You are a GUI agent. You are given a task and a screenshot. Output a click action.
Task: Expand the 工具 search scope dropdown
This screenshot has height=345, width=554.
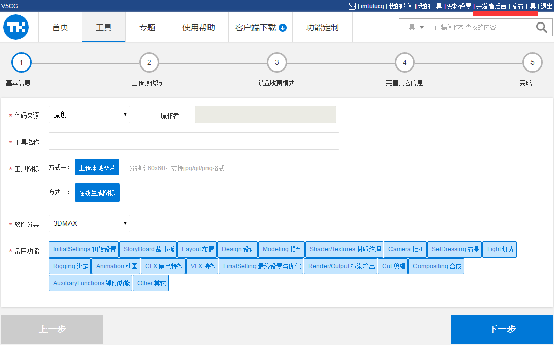pyautogui.click(x=413, y=27)
